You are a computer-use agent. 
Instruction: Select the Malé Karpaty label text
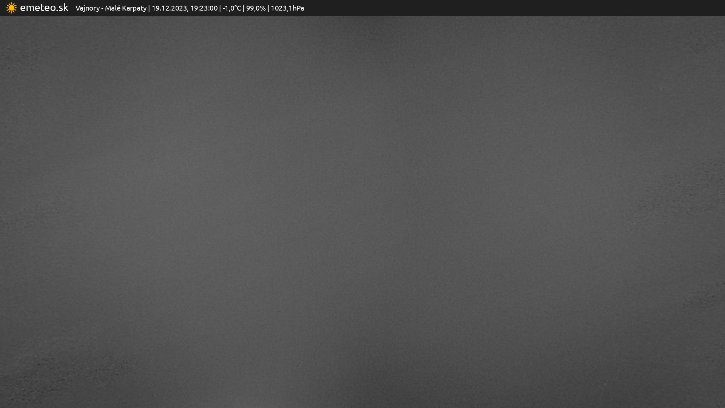(x=125, y=8)
